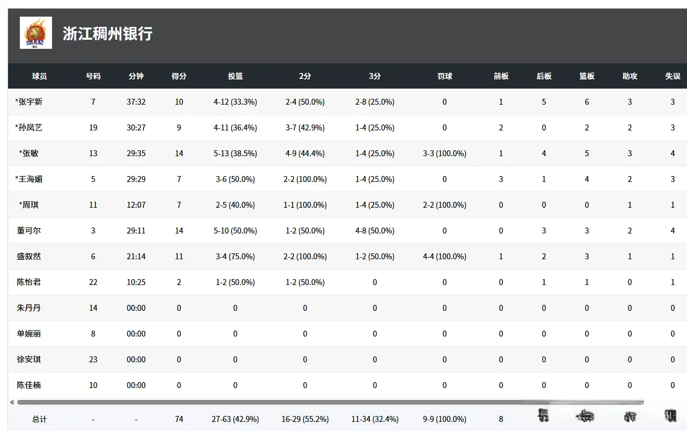Click the horizontal scrollbar under the table
This screenshot has width=687, height=431.
coord(268,402)
